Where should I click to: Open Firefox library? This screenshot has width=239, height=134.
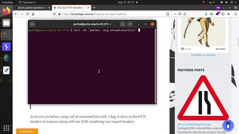tap(212, 14)
